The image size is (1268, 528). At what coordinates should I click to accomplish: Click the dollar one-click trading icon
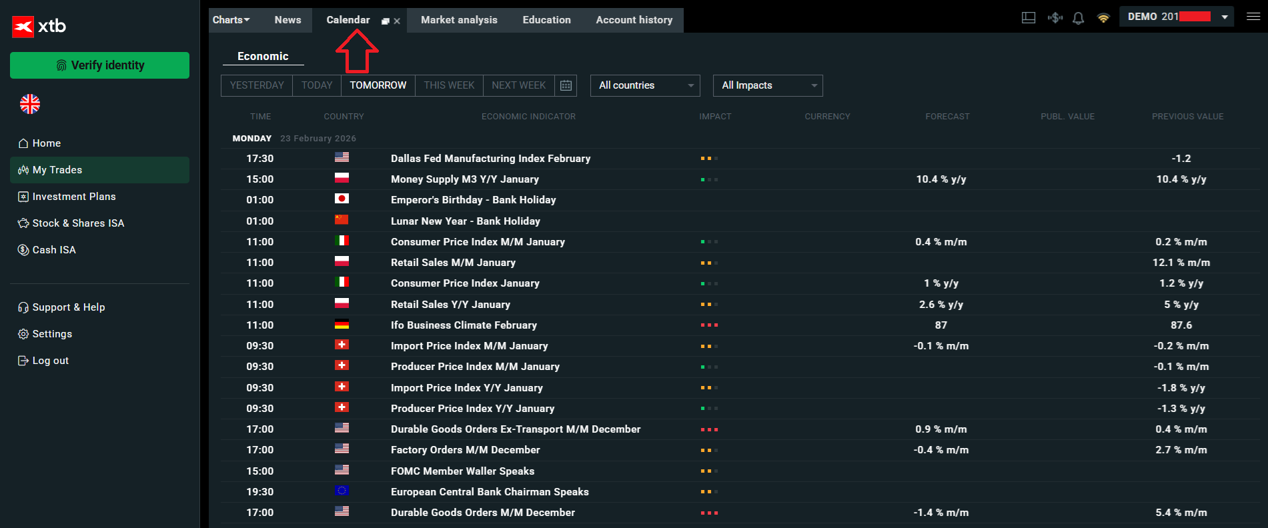(x=1055, y=18)
